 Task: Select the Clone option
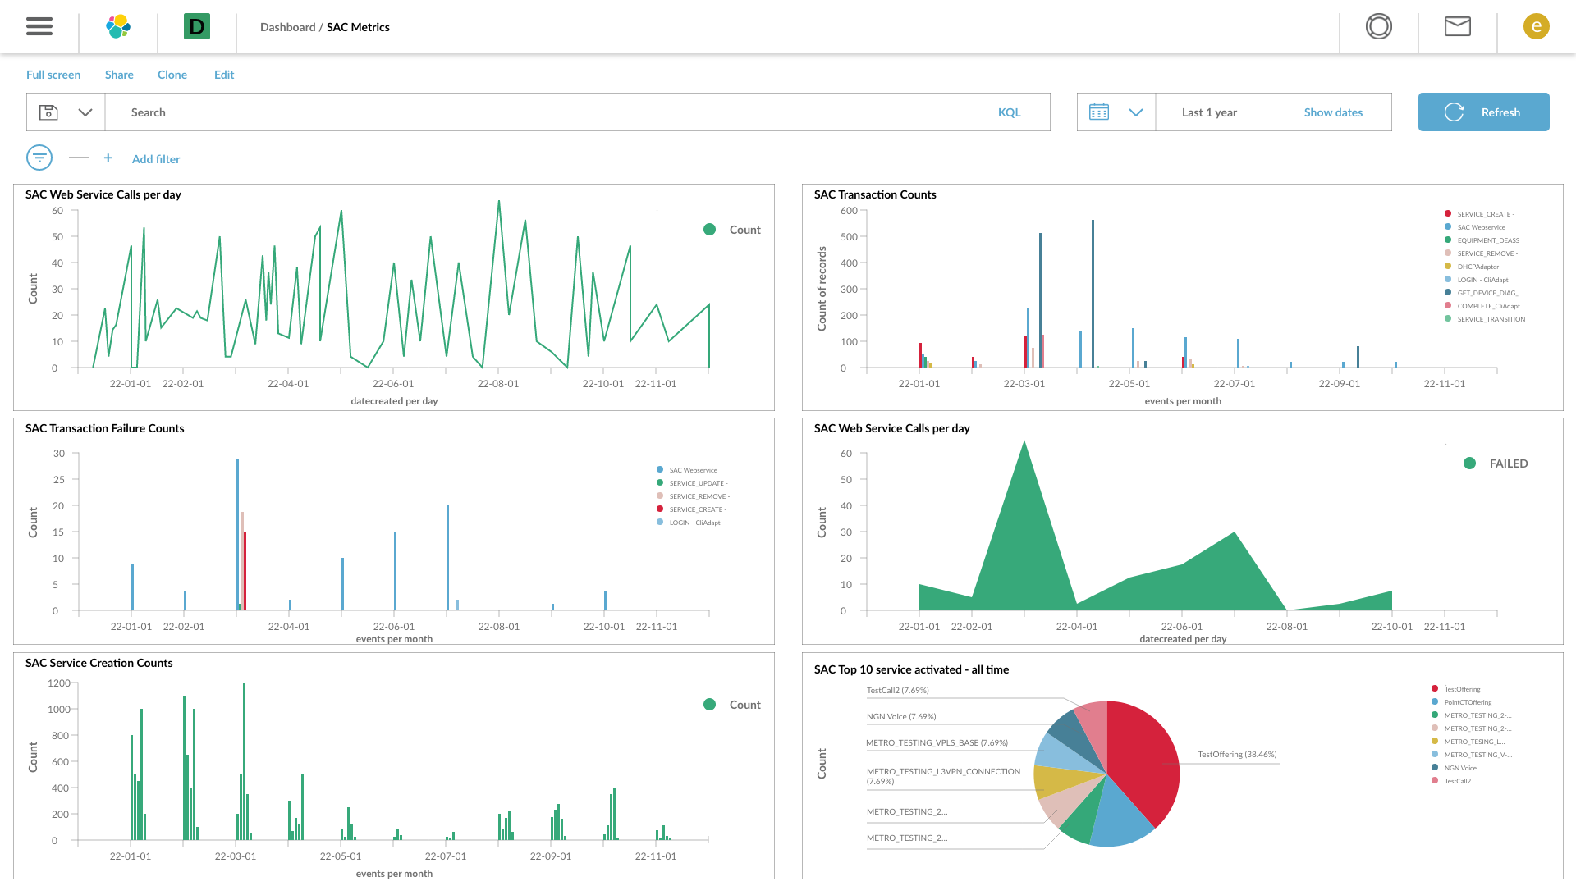pos(172,75)
